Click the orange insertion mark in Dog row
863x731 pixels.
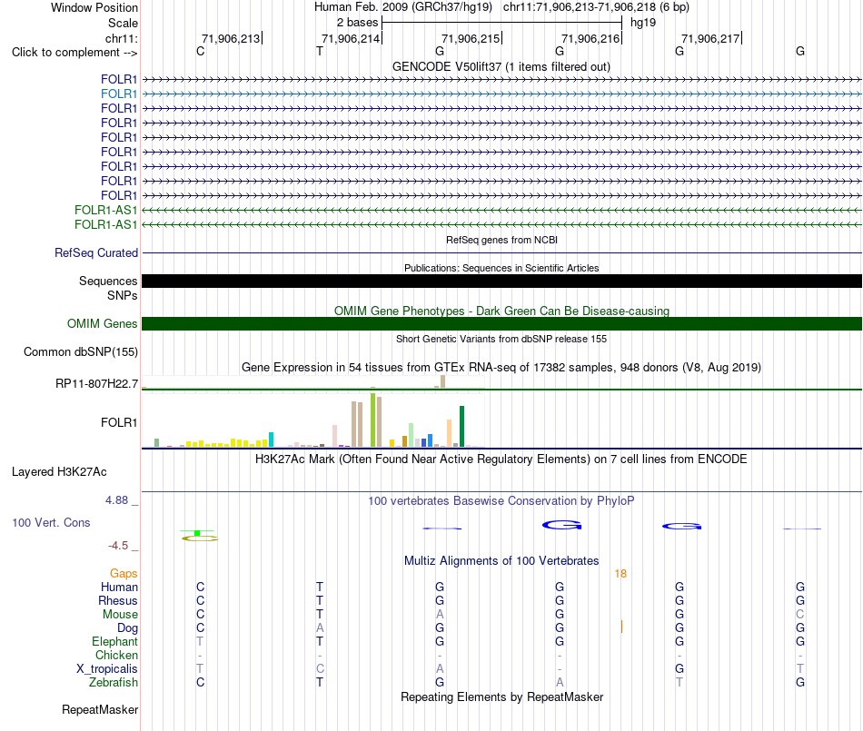622,627
